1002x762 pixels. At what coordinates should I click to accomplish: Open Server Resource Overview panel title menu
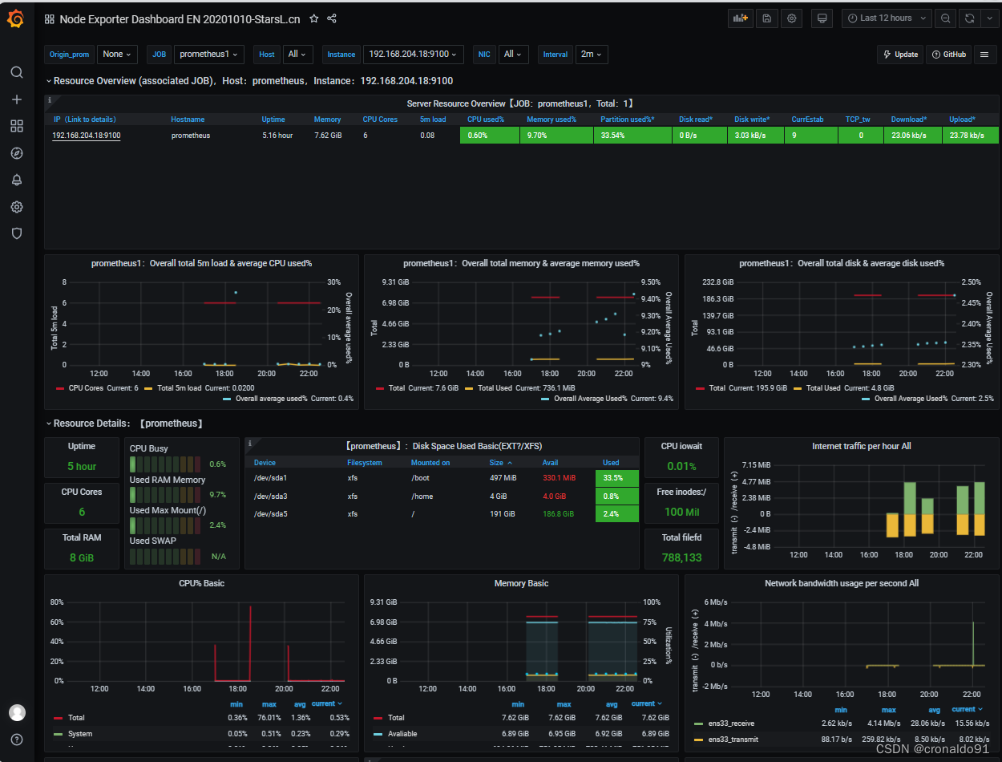coord(521,103)
